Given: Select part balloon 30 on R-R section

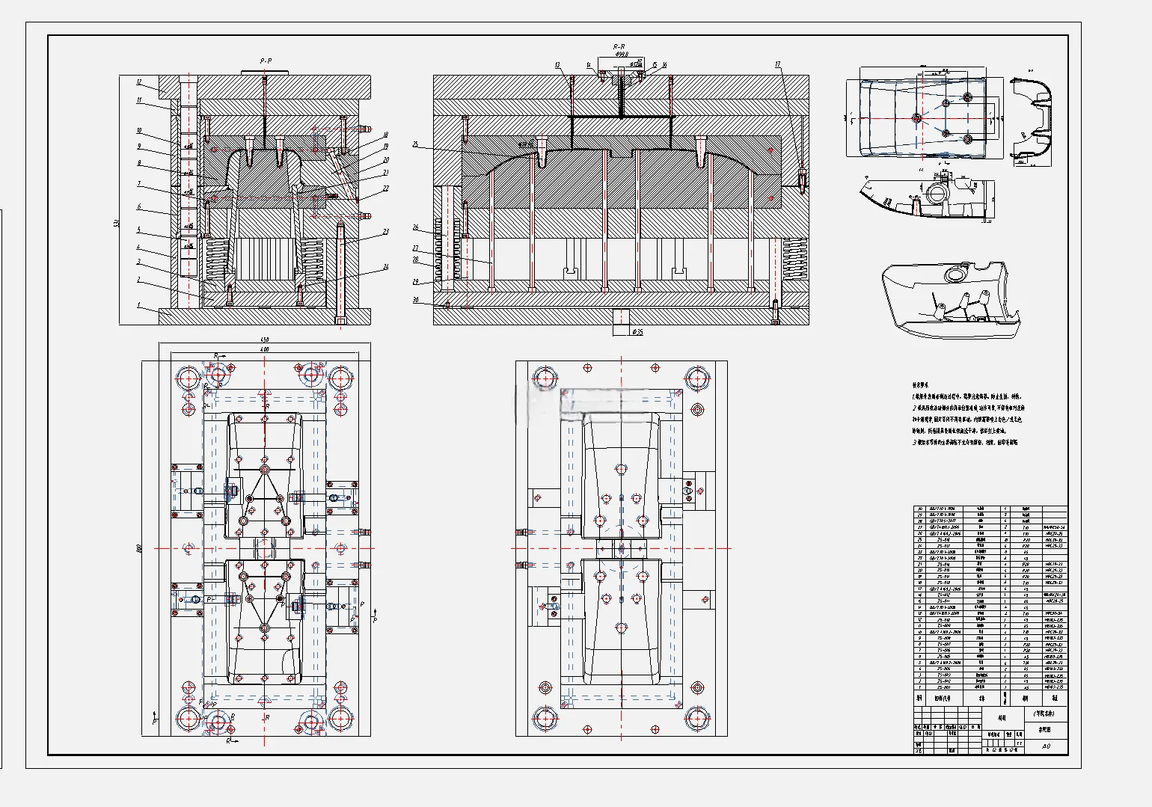Looking at the screenshot, I should pyautogui.click(x=415, y=300).
